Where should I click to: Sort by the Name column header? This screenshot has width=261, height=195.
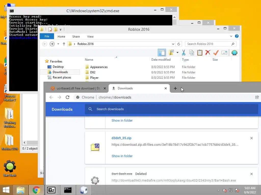click(89, 59)
